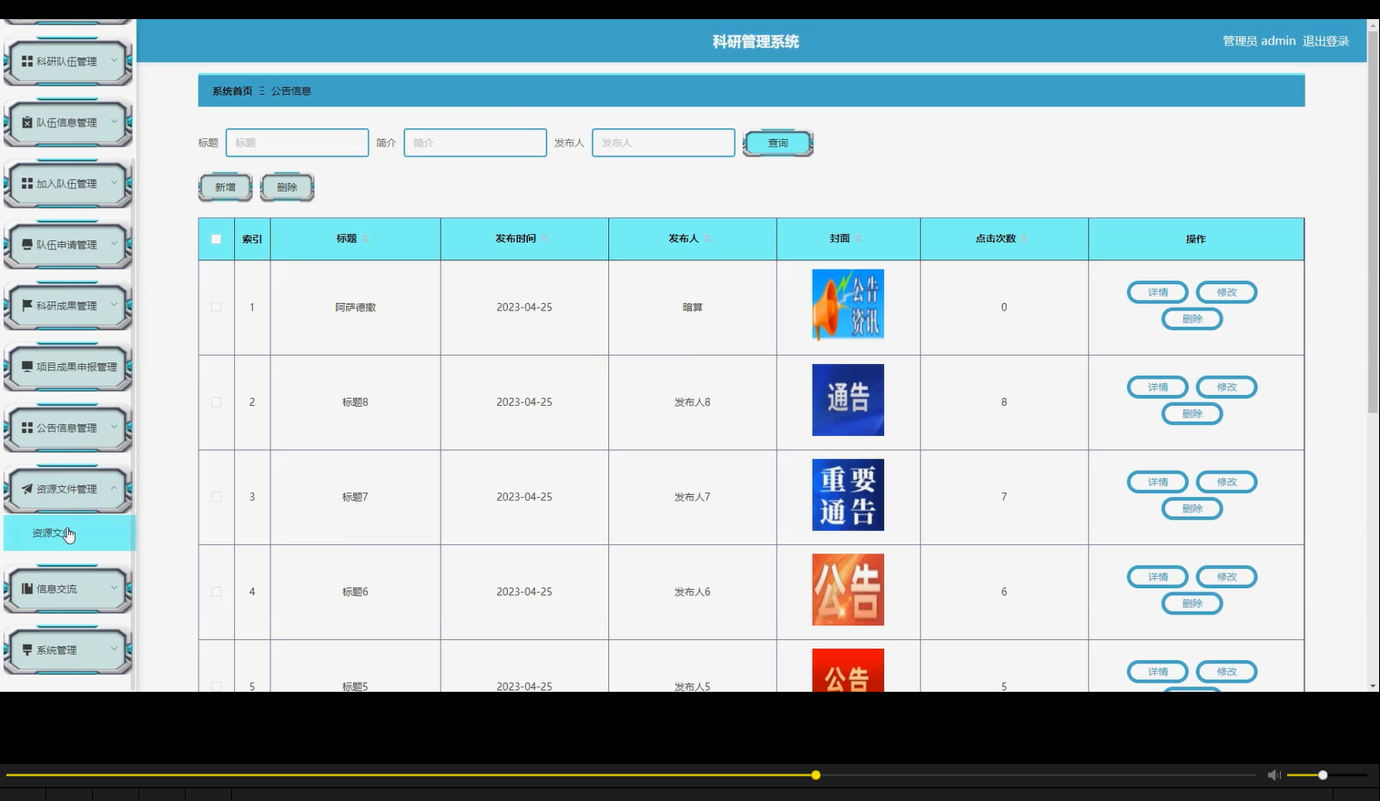
Task: Check the select-all checkbox in the table header
Action: 216,238
